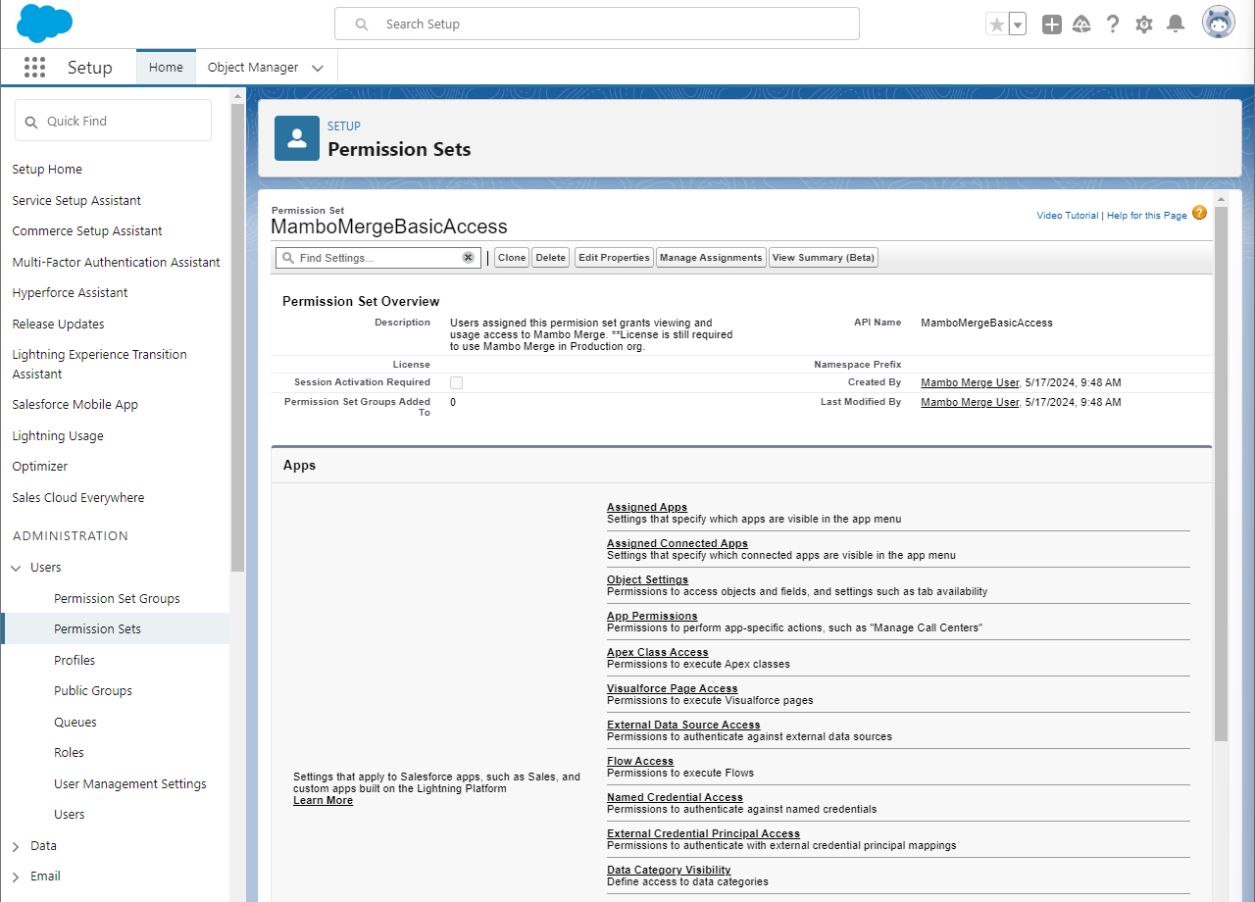Open the Setup gear menu
Viewport: 1255px width, 902px height.
[x=1143, y=25]
